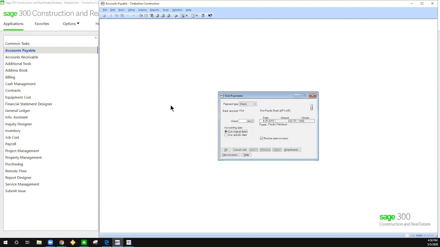Screen dimensions: 440x247
Task: Click the green Sage taskbar icon
Action: click(x=84, y=243)
